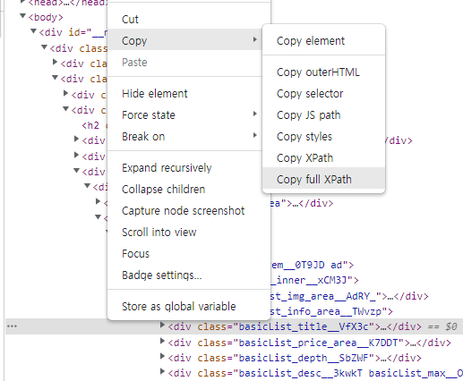Open the Copy submenu entry

coord(189,40)
